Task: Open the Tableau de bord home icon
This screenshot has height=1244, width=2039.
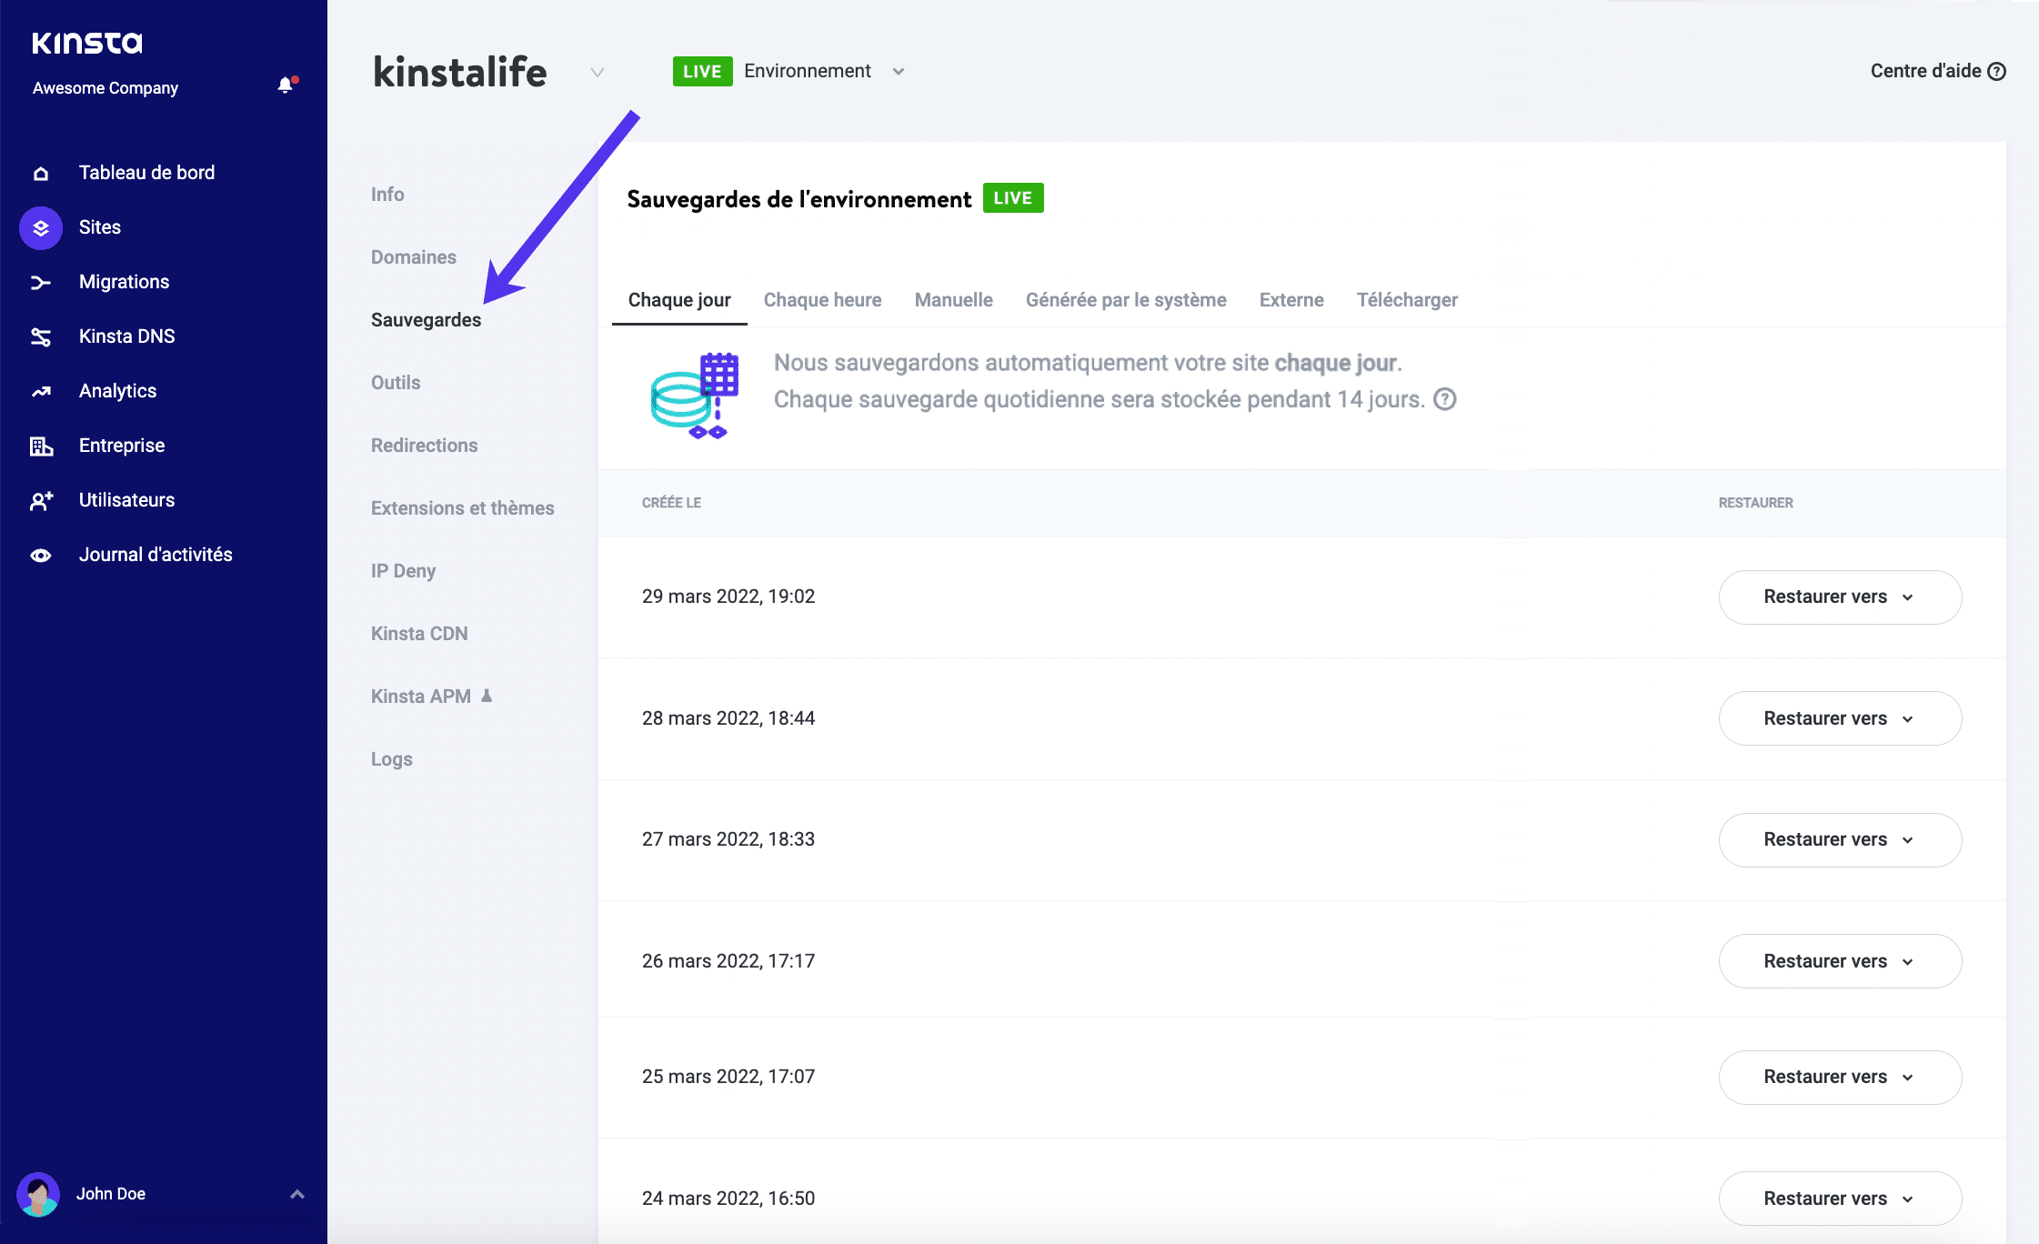Action: (x=41, y=172)
